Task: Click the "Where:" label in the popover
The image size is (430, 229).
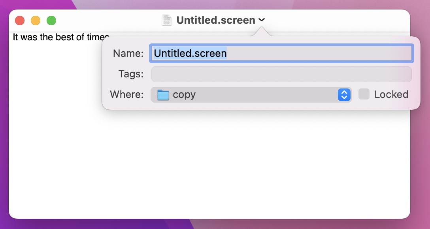Action: [126, 94]
